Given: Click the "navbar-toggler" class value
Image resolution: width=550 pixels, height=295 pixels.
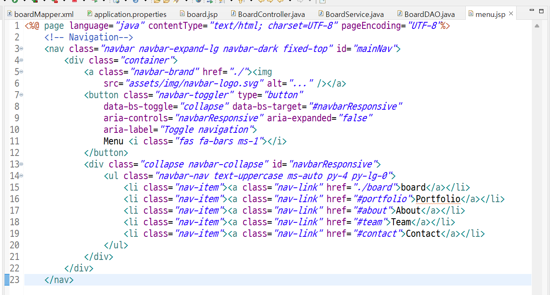Looking at the screenshot, I should [194, 95].
